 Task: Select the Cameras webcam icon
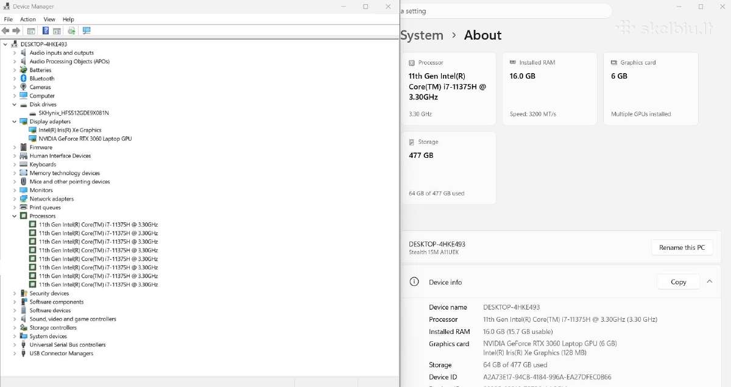[24, 87]
